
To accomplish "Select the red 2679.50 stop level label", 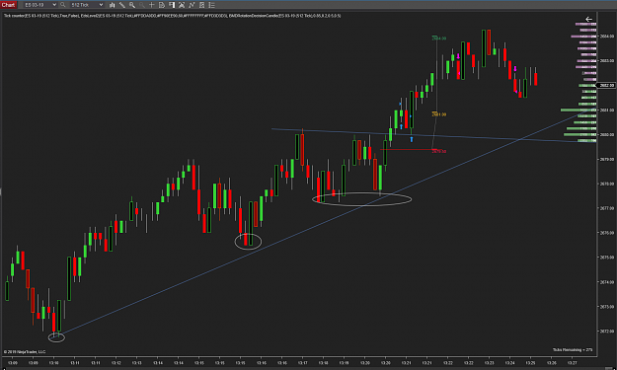I will tap(438, 151).
